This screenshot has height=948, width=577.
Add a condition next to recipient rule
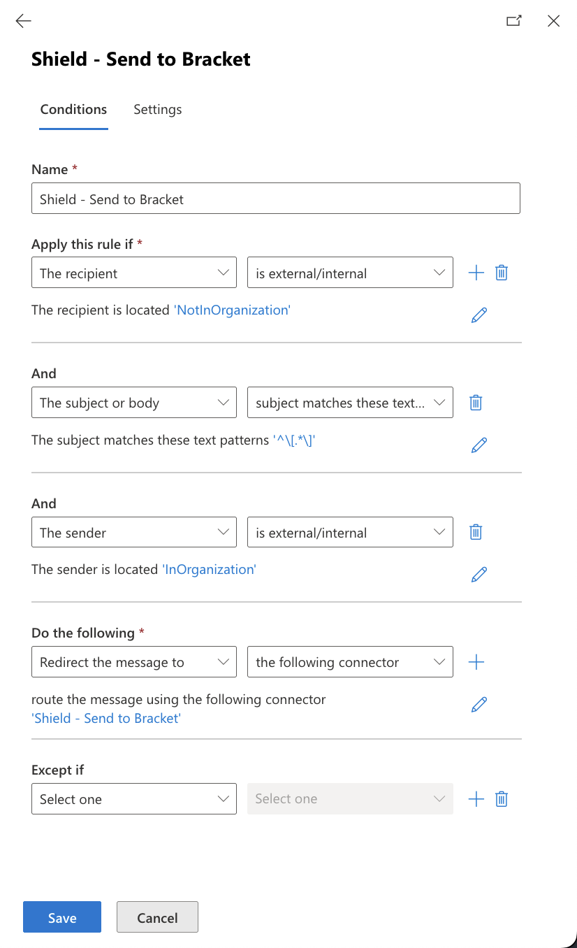476,273
